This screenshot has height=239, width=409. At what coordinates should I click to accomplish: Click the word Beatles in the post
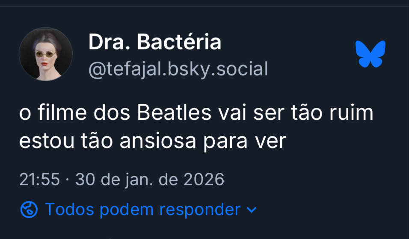(175, 114)
